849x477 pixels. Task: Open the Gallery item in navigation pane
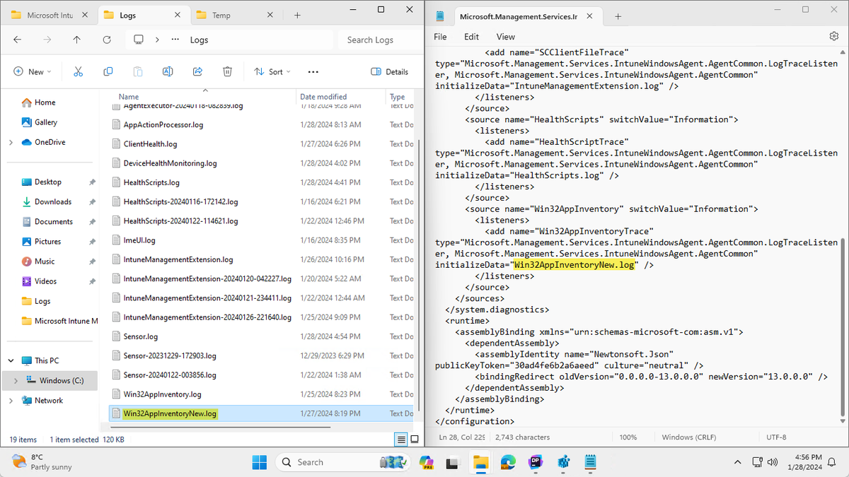tap(46, 122)
